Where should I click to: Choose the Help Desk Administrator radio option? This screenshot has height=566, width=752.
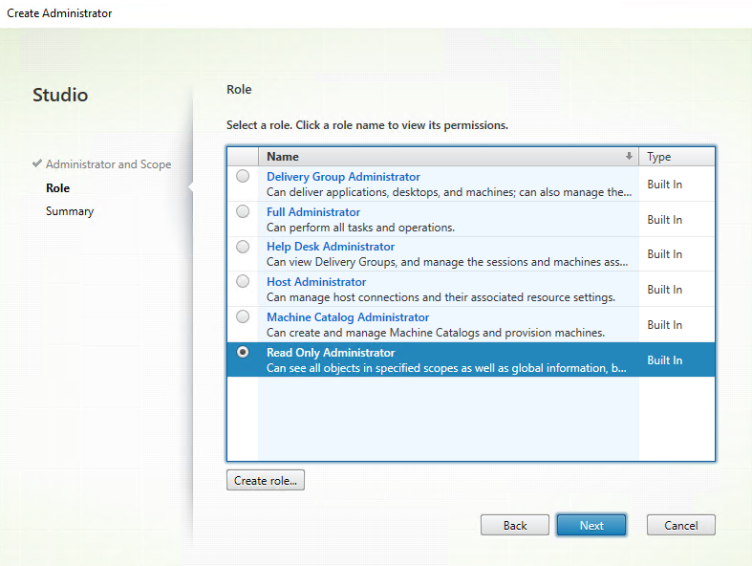coord(243,247)
